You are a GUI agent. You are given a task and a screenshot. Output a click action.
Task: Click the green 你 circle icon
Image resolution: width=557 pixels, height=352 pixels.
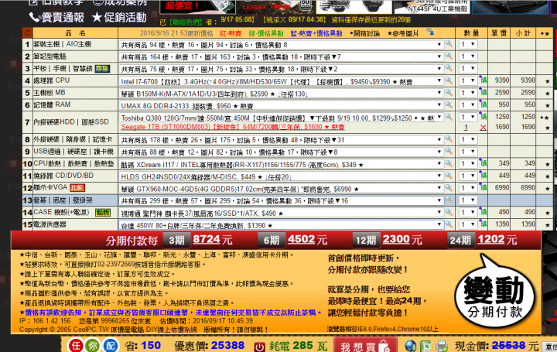tap(92, 345)
